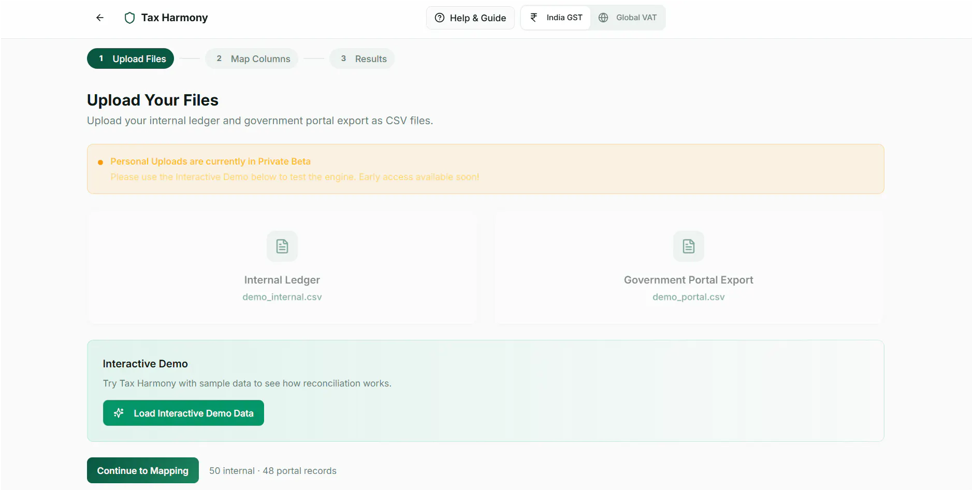Open the Help & Guide button

click(x=470, y=18)
